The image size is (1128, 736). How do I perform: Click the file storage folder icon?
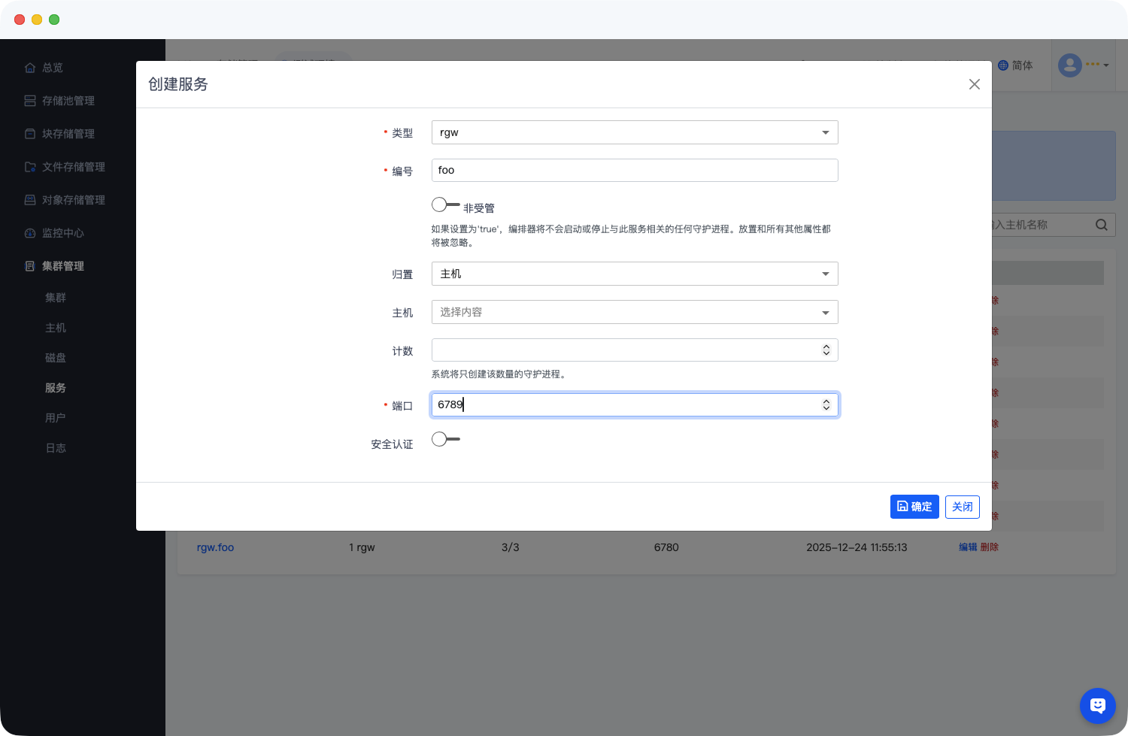tap(30, 167)
